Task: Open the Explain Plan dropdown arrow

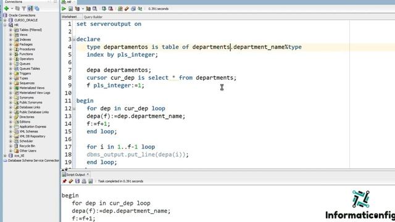Action: pos(83,9)
